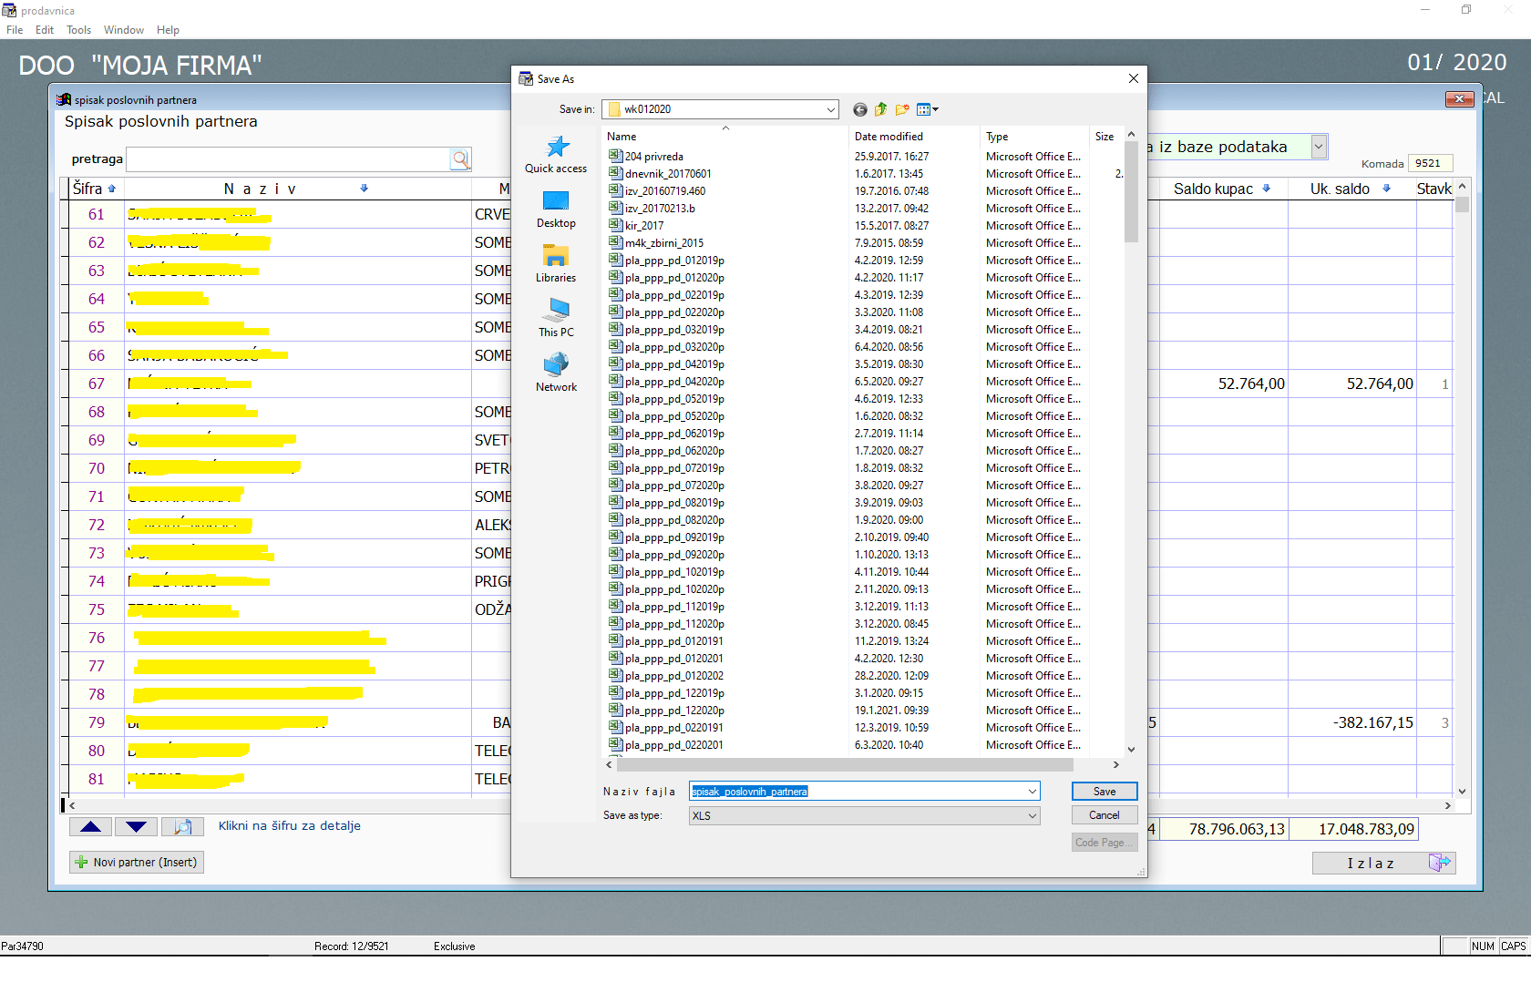Click the Cancel button in Save As

1105,815
